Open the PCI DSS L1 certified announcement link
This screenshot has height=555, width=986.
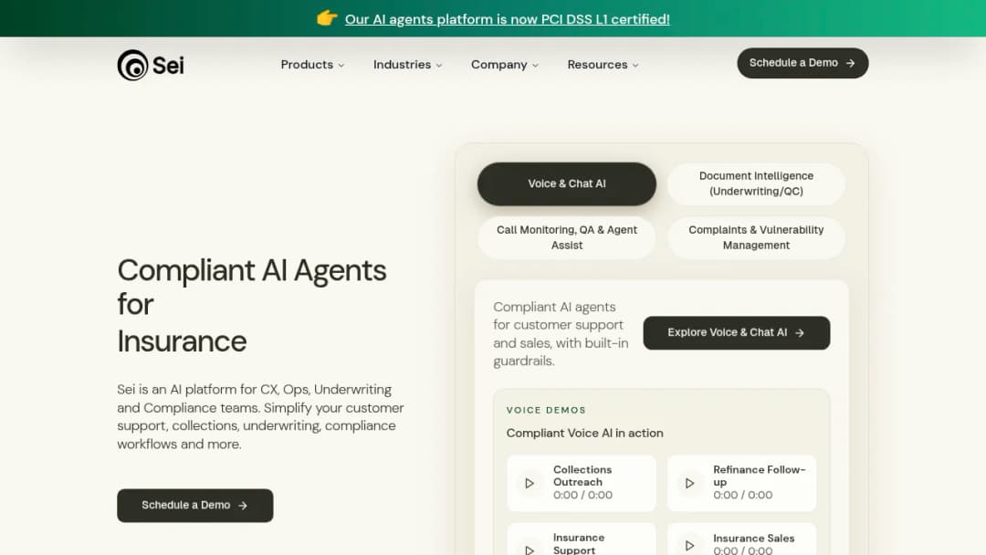click(x=508, y=19)
